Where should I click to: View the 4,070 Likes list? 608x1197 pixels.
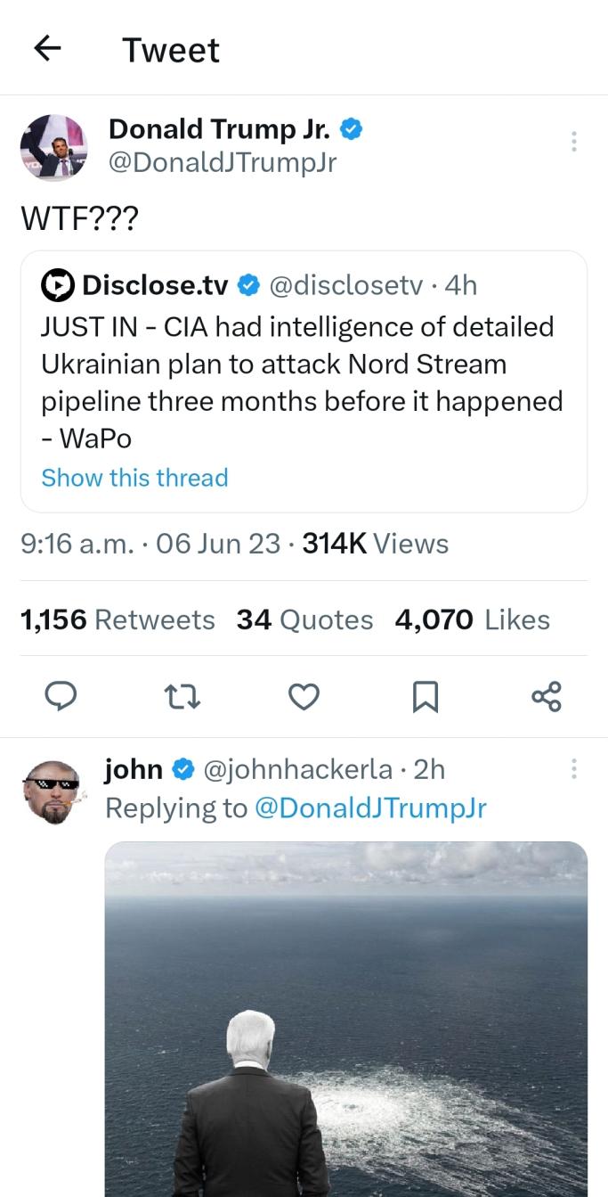coord(472,619)
